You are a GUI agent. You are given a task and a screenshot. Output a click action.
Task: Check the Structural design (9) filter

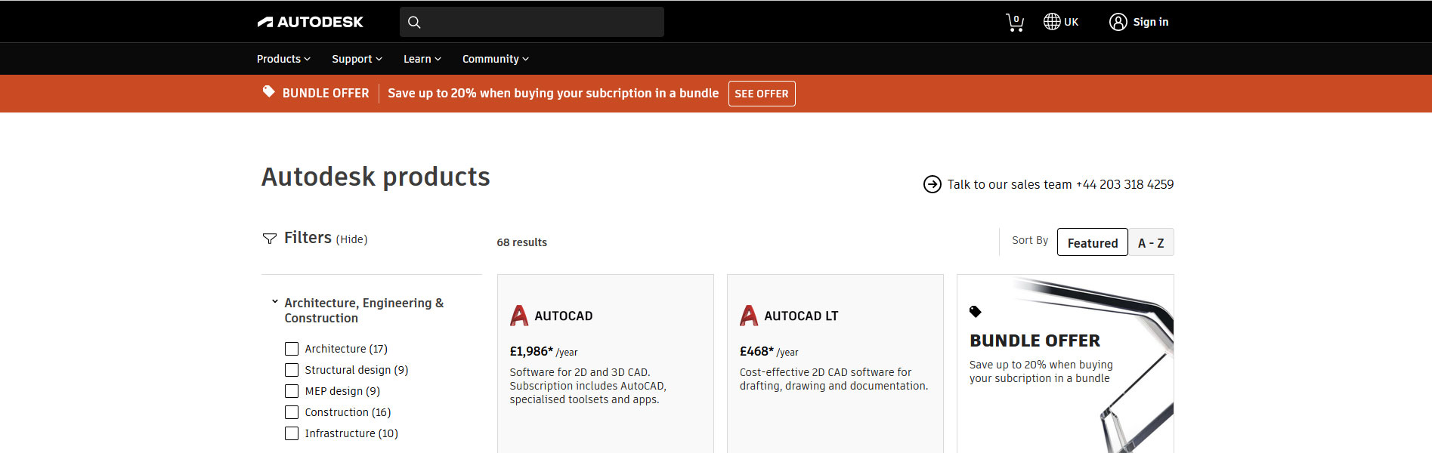[292, 370]
